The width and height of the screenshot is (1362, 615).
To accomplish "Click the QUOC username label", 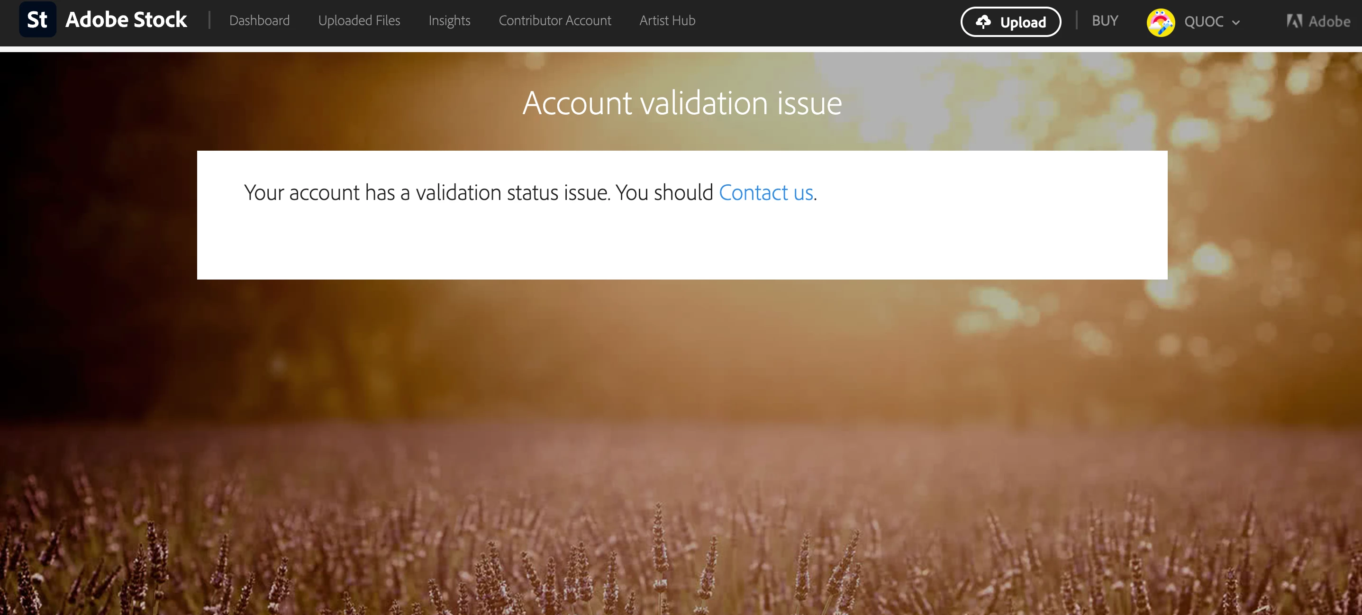I will [x=1203, y=22].
